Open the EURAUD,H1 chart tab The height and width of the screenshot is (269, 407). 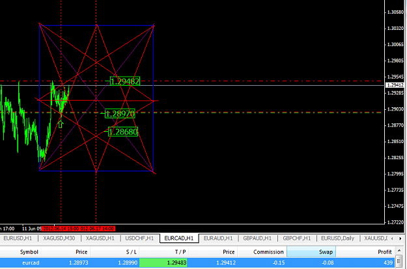(218, 238)
